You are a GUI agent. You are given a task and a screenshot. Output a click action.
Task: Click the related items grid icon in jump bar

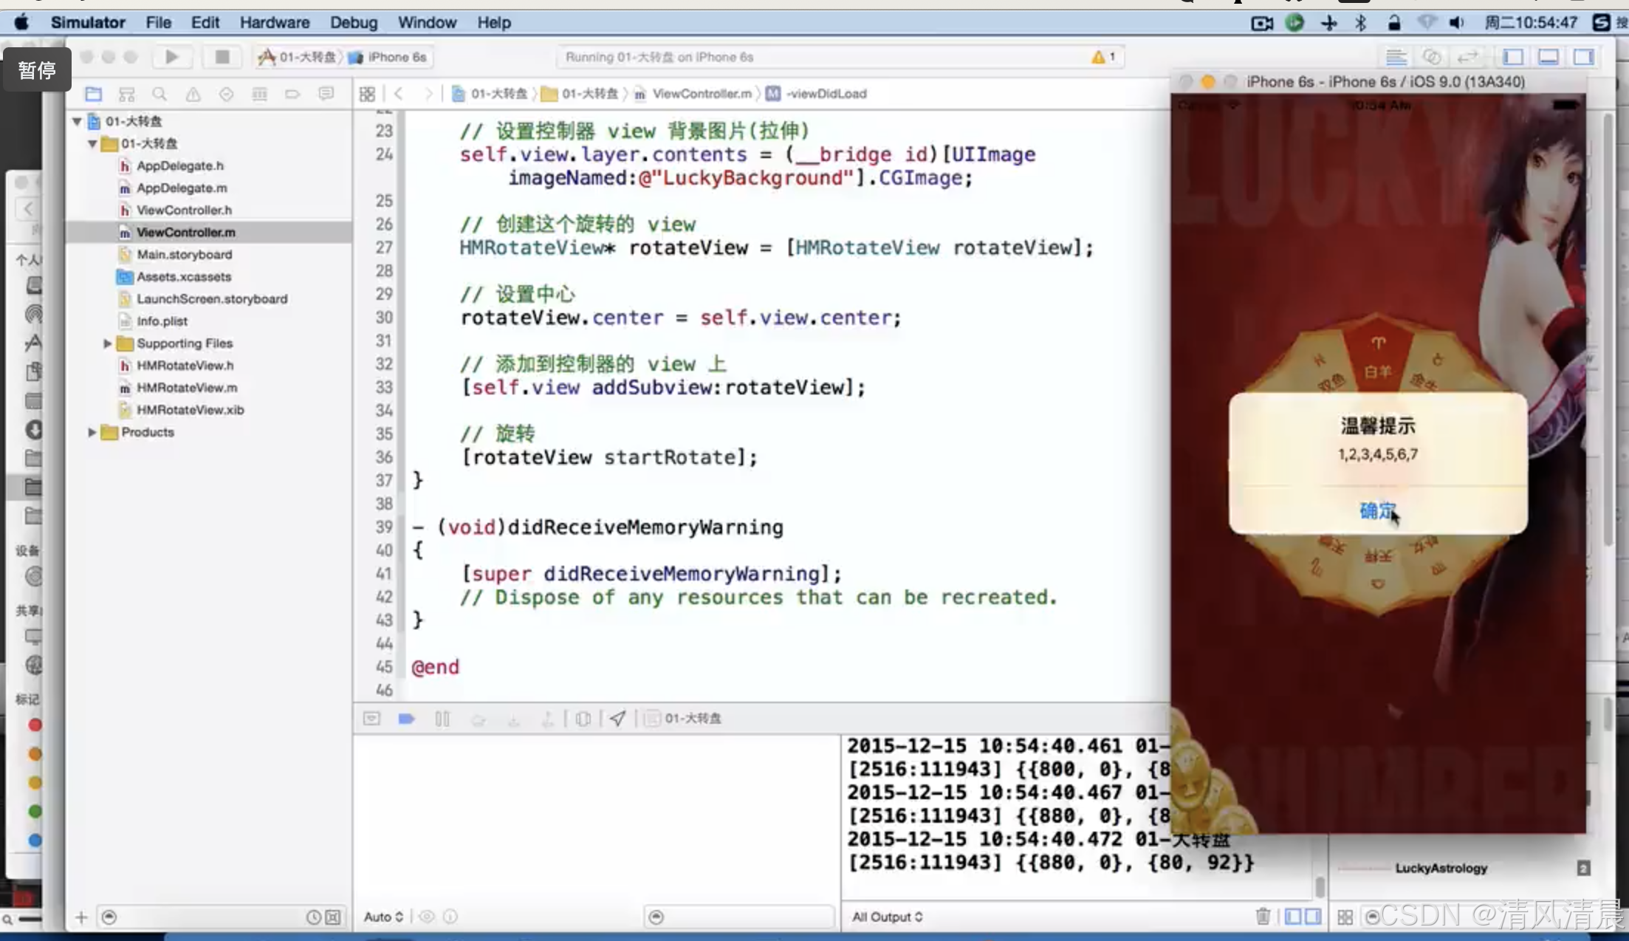(367, 94)
